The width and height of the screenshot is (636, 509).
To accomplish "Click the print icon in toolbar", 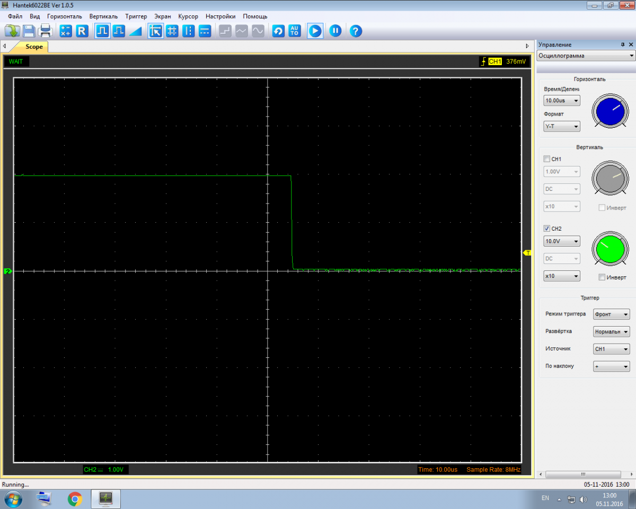I will (46, 31).
